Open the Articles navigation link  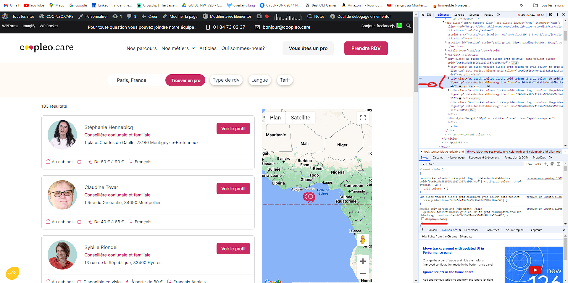click(208, 48)
